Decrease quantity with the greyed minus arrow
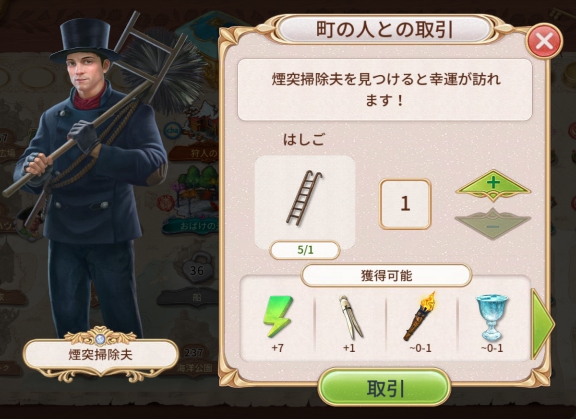The image size is (576, 419). 493,224
